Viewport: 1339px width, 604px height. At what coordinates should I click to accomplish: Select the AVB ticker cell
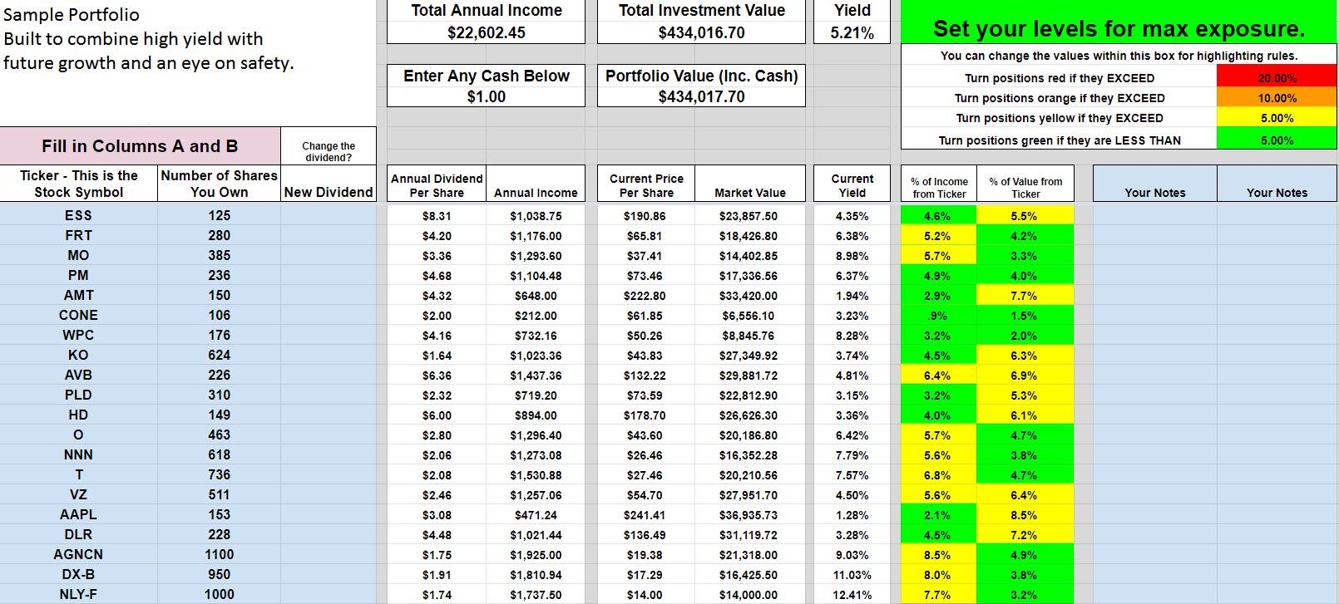coord(78,375)
